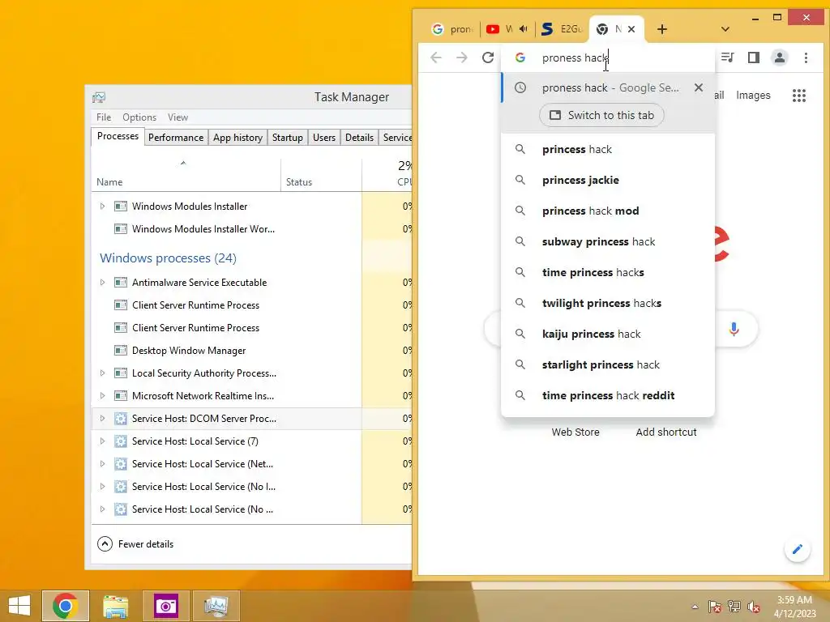Open the camera app taskbar icon
Image resolution: width=830 pixels, height=622 pixels.
[x=165, y=606]
